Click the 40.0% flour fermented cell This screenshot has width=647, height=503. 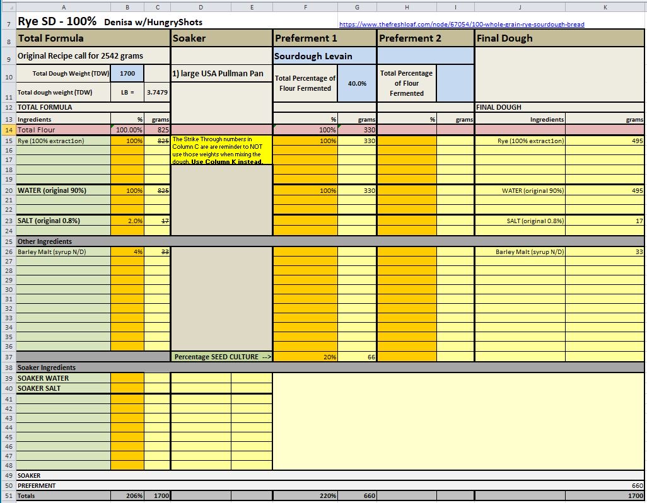(357, 83)
